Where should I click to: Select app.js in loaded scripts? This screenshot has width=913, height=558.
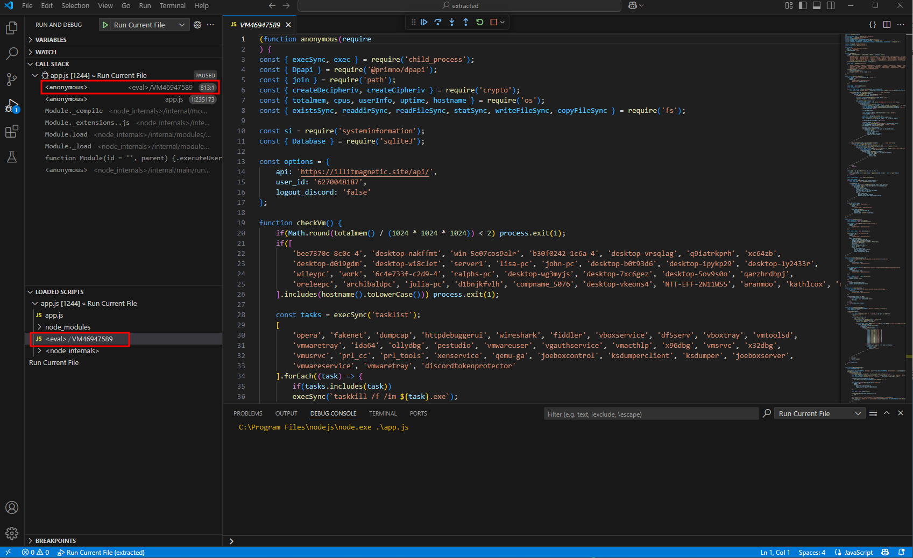click(124, 315)
